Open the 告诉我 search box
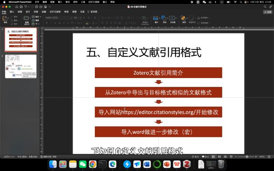The width and height of the screenshot is (274, 171). tap(93, 12)
